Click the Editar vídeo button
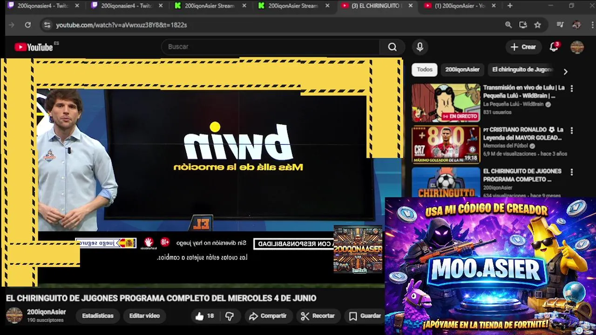Screen dimensions: 596x335 pyautogui.click(x=144, y=316)
